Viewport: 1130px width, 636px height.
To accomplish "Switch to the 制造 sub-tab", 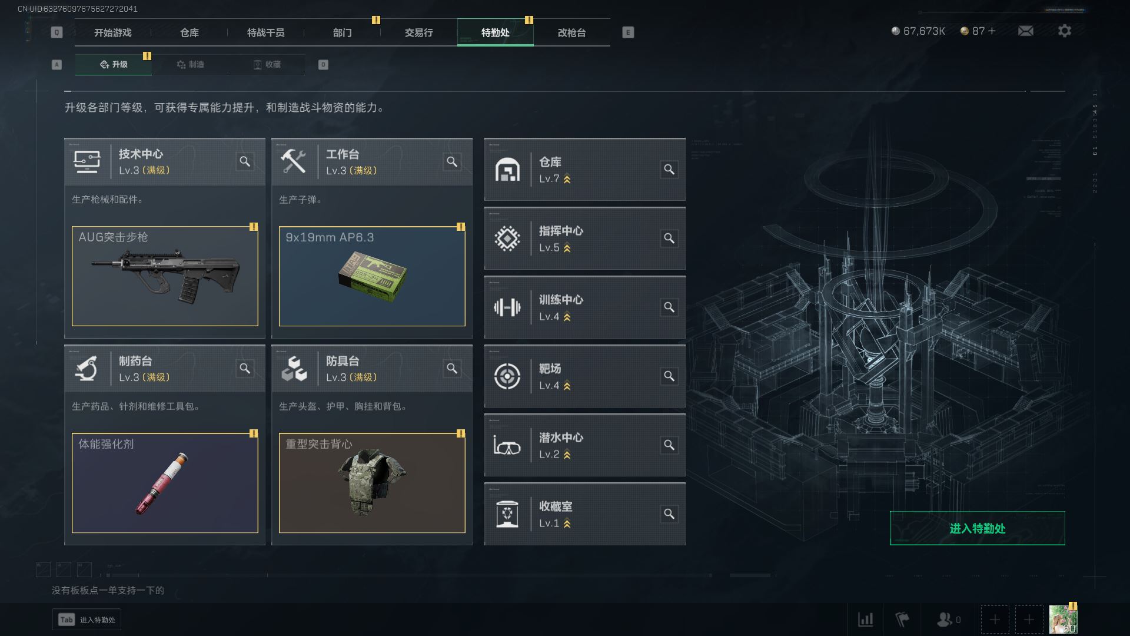I will tap(190, 65).
